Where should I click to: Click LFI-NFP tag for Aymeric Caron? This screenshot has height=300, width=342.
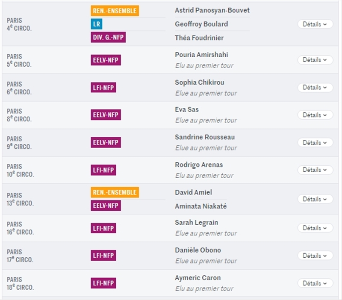103,283
